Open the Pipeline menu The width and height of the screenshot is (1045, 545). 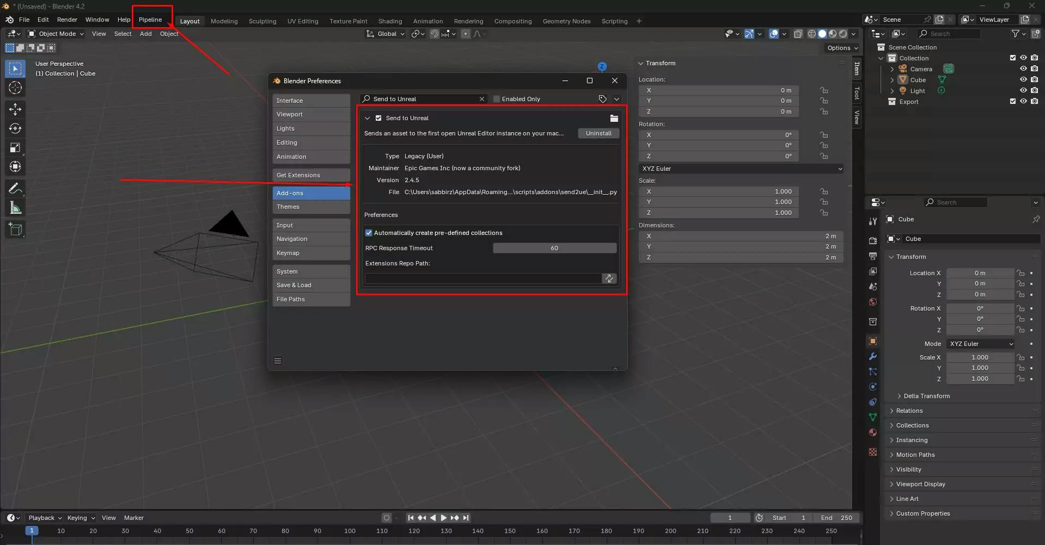point(150,20)
